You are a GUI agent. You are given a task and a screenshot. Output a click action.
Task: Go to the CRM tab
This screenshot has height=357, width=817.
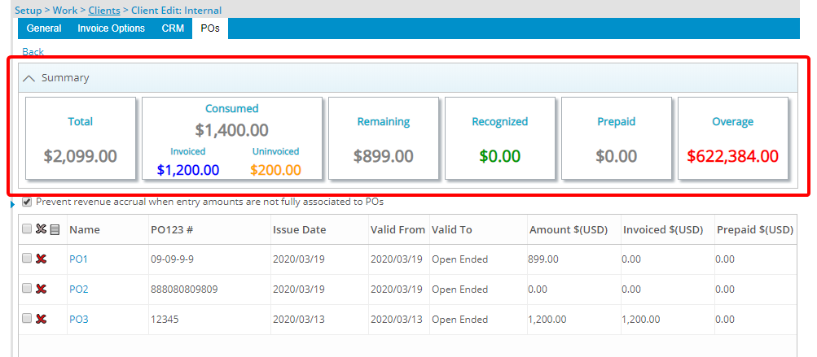point(173,28)
